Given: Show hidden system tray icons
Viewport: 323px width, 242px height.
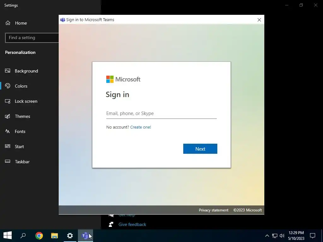Looking at the screenshot, I should tap(267, 236).
